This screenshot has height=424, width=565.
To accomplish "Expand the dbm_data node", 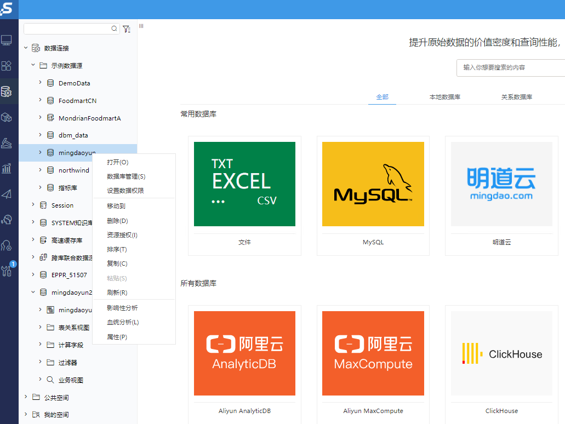I will [40, 135].
